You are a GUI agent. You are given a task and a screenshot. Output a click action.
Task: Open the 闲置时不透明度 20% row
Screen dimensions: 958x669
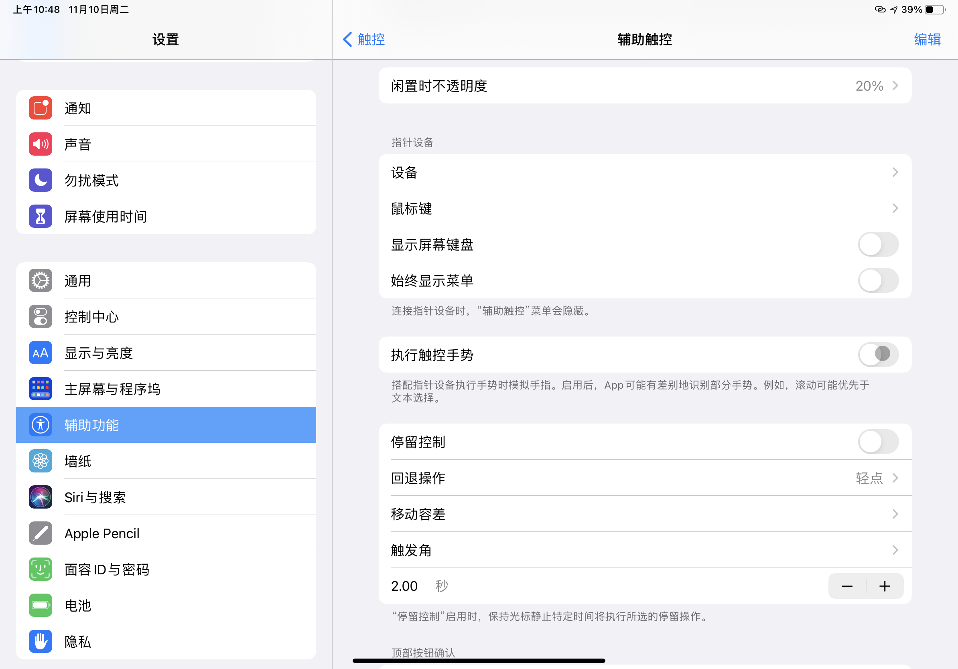pos(645,86)
